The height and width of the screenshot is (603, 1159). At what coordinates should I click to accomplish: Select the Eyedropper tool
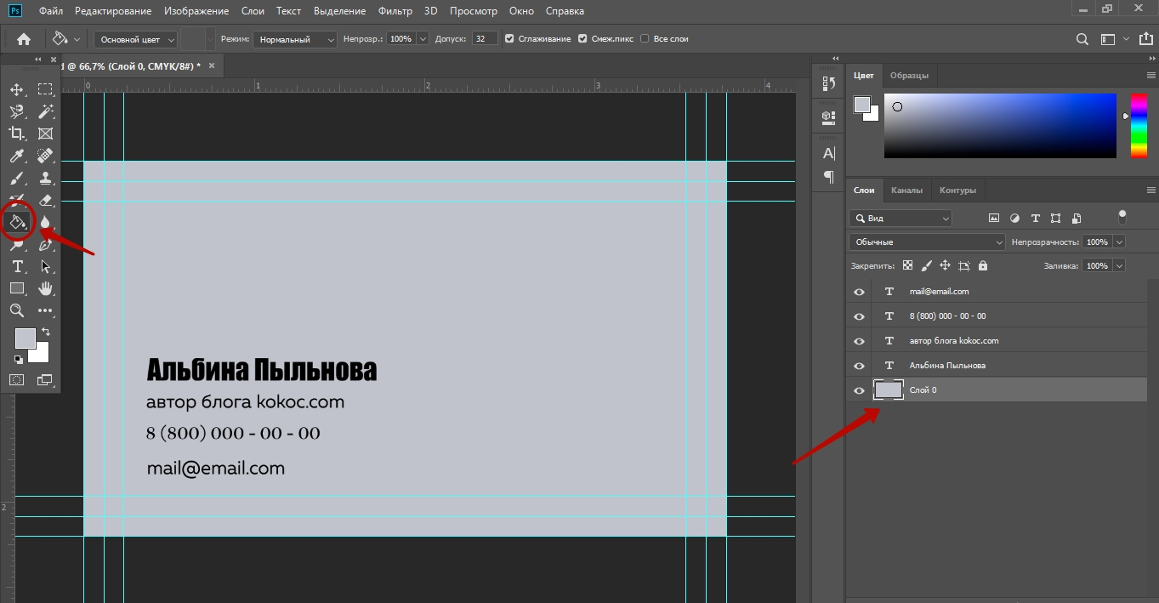point(16,156)
